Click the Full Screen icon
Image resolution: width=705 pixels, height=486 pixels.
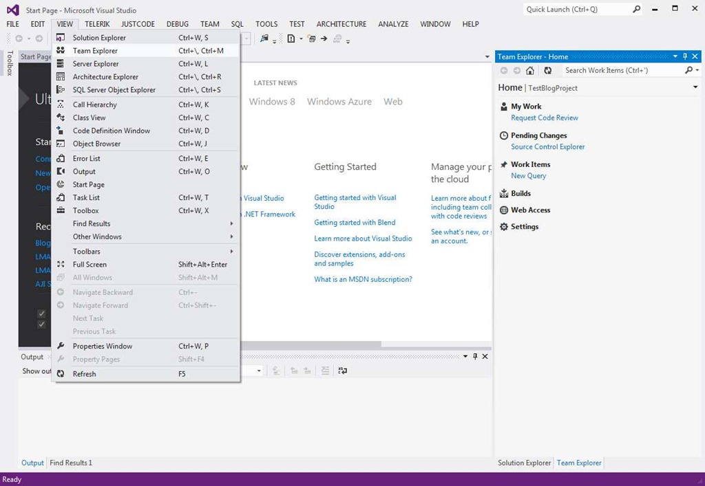61,265
